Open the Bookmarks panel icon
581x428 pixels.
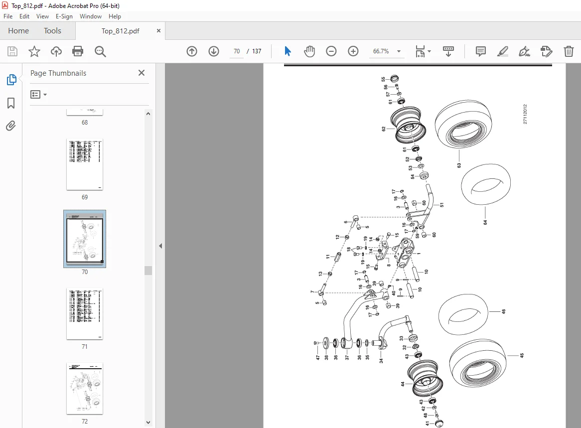click(11, 103)
